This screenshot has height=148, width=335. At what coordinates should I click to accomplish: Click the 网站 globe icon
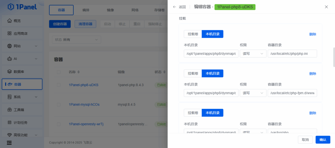point(9,46)
